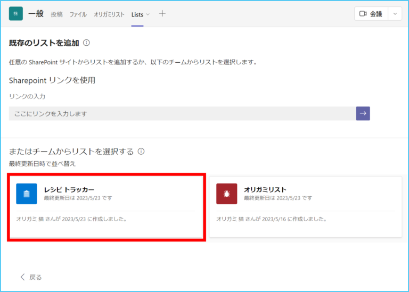Show info beside またはチームからリストを選択する
Screen dimensions: 409x292
pos(141,152)
